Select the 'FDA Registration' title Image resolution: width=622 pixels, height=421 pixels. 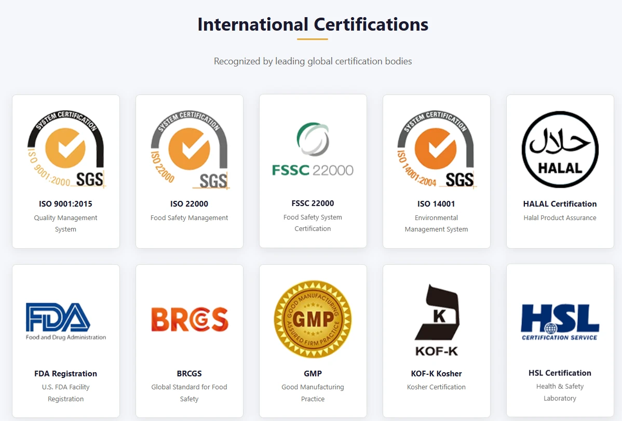[x=65, y=373]
